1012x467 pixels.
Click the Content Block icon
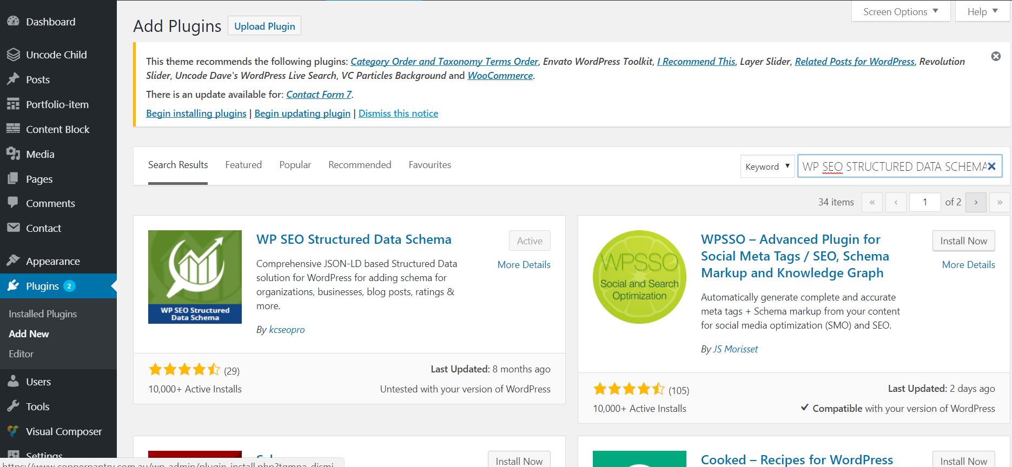point(13,129)
